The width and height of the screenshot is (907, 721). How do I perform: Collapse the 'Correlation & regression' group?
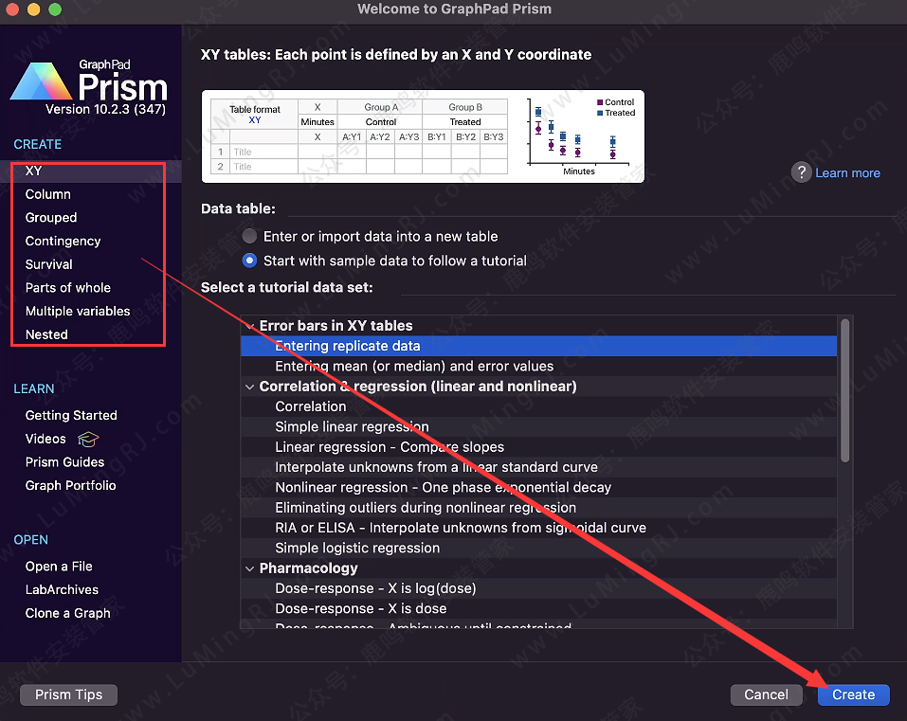point(250,387)
